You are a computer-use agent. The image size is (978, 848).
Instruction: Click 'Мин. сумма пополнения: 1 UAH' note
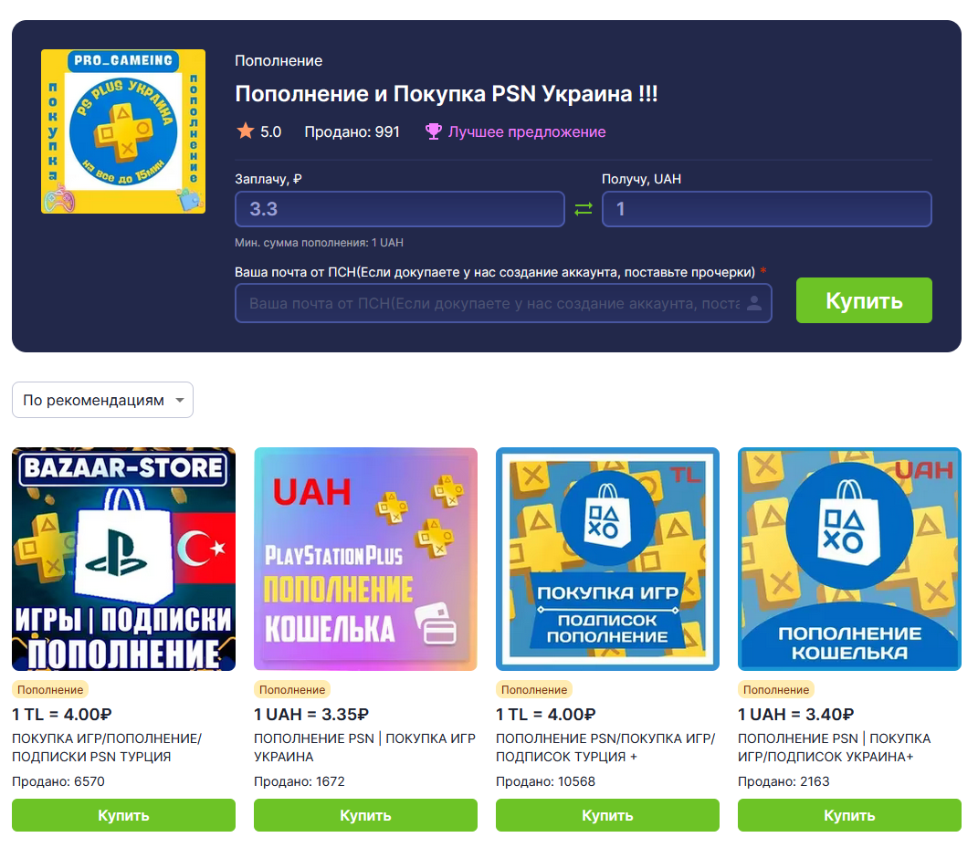pos(319,243)
